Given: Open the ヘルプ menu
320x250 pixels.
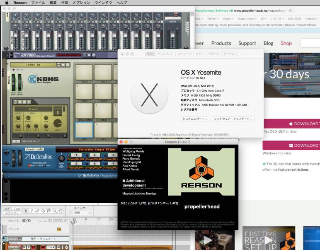Looking at the screenshot, I should click(x=122, y=2).
